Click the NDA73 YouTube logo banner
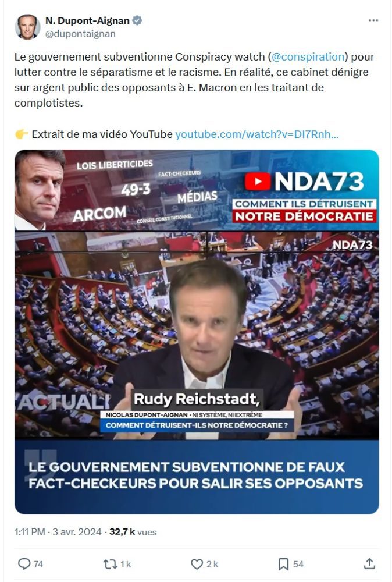 pyautogui.click(x=304, y=182)
